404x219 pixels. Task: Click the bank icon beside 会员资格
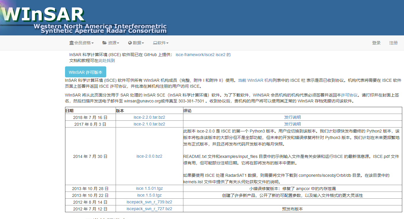pos(71,43)
